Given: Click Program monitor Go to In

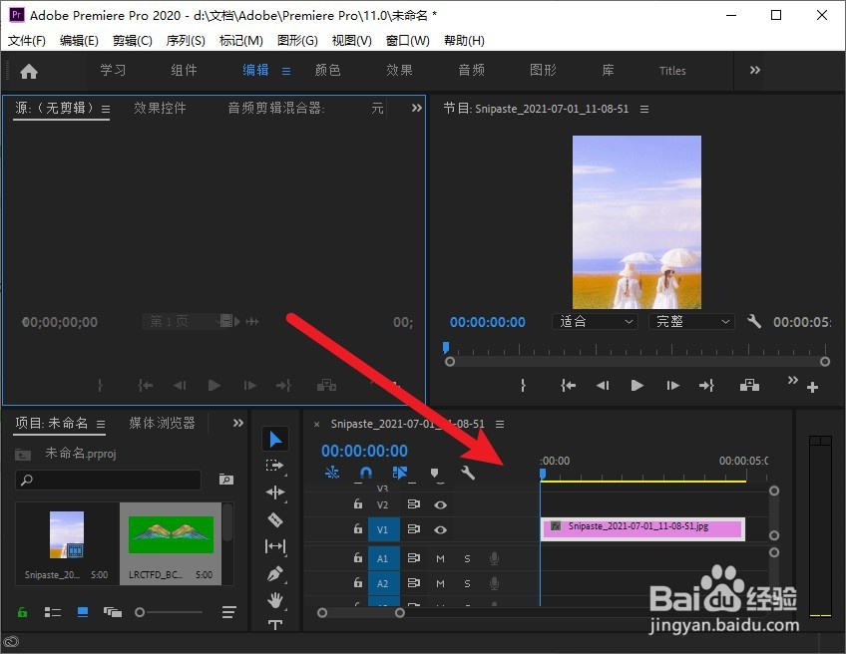Looking at the screenshot, I should (568, 385).
